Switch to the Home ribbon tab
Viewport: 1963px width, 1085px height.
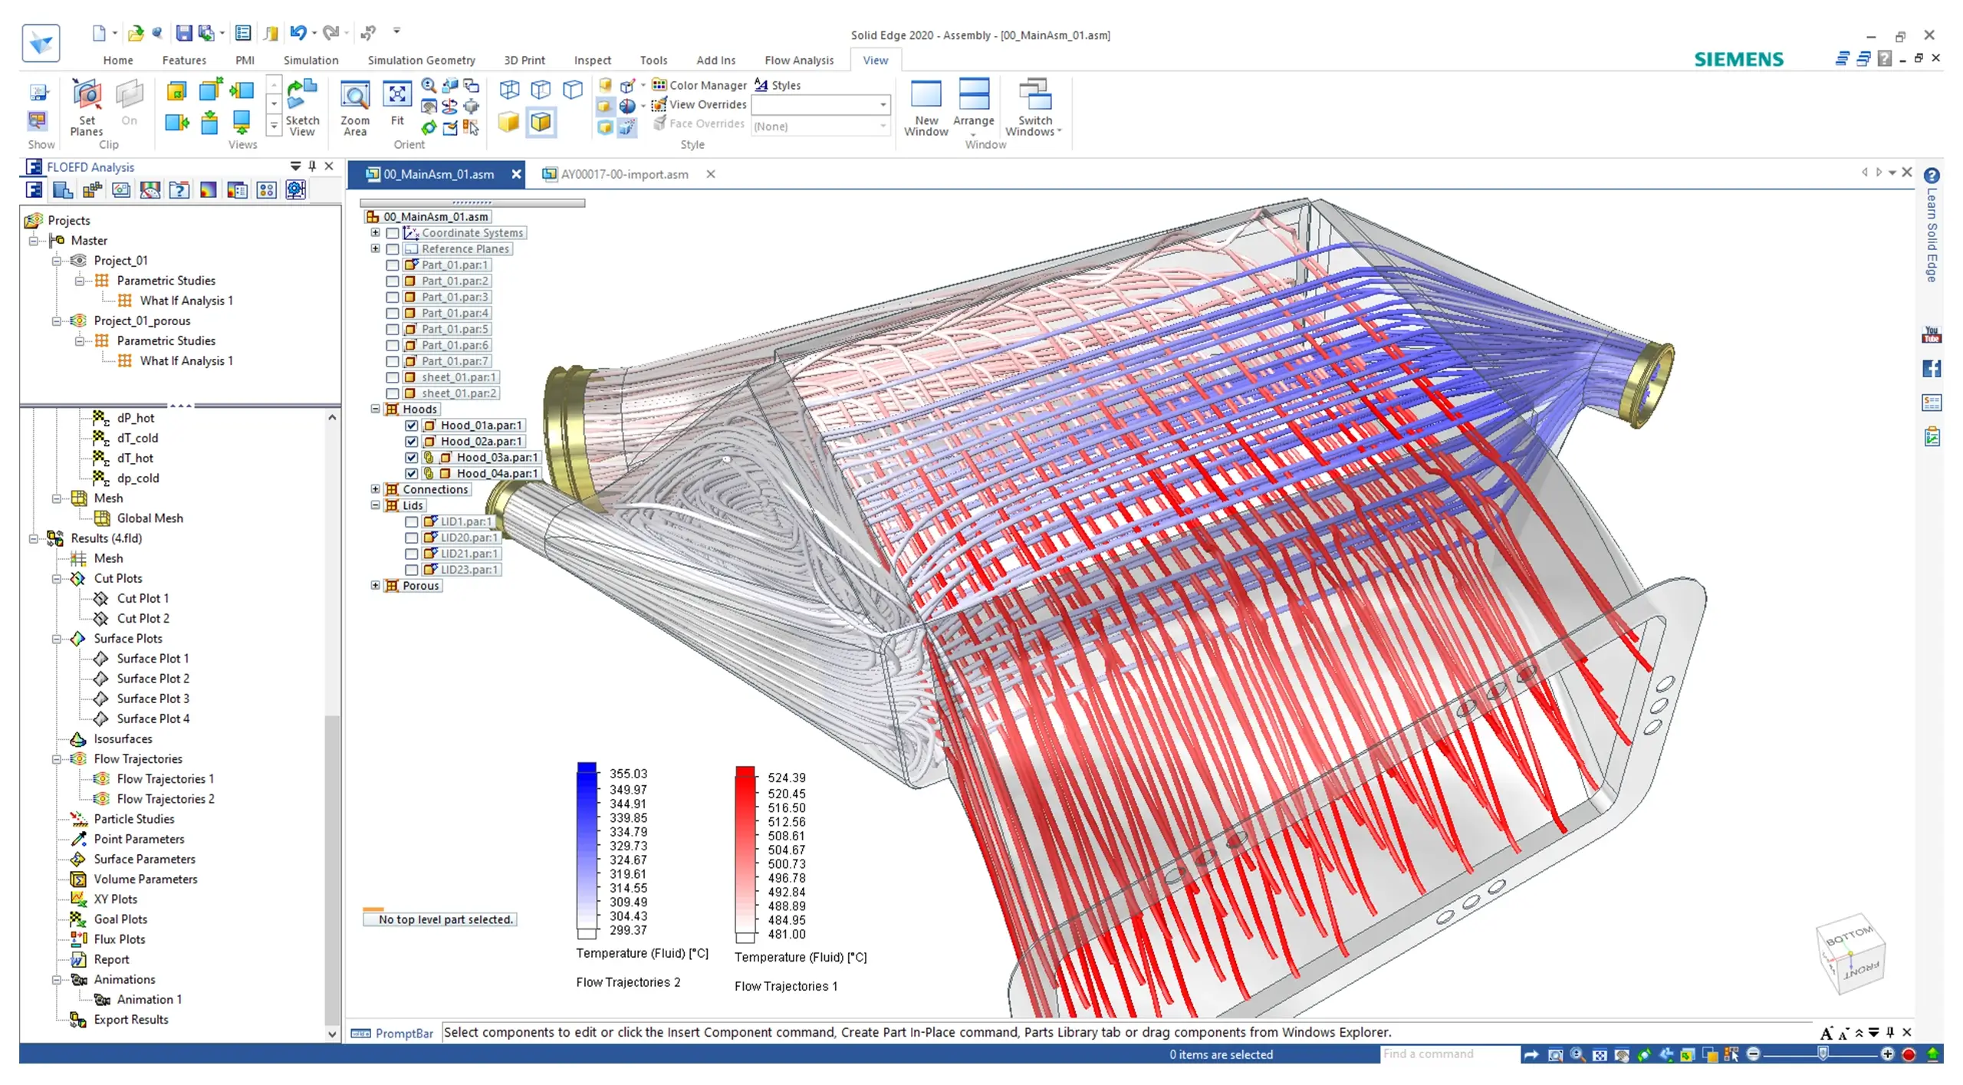point(118,60)
